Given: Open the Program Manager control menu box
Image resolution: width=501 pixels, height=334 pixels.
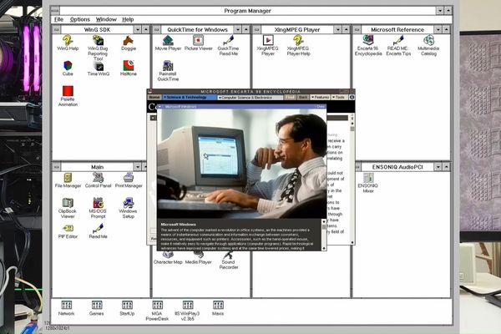Looking at the screenshot, I should [x=55, y=11].
